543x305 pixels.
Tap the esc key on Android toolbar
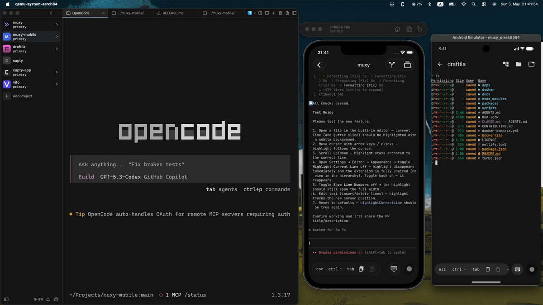pos(443,269)
